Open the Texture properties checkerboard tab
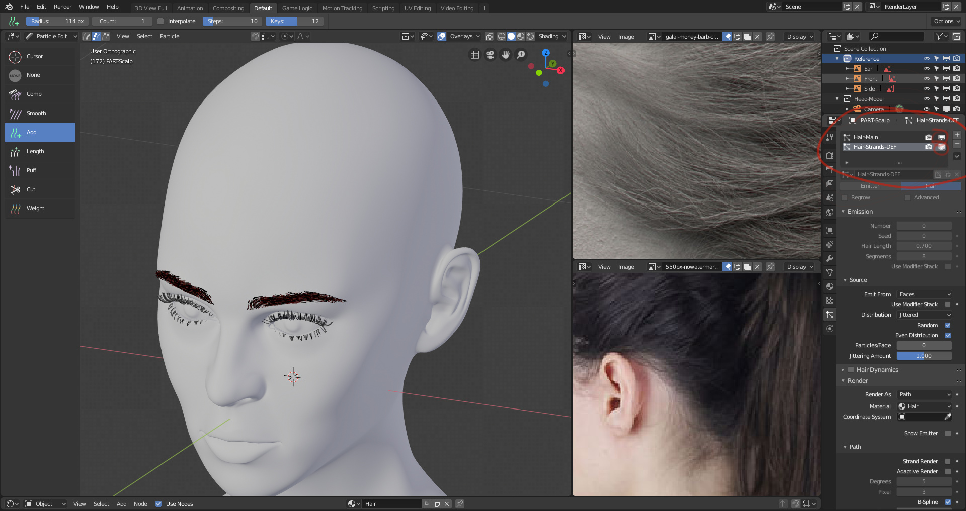 [830, 300]
